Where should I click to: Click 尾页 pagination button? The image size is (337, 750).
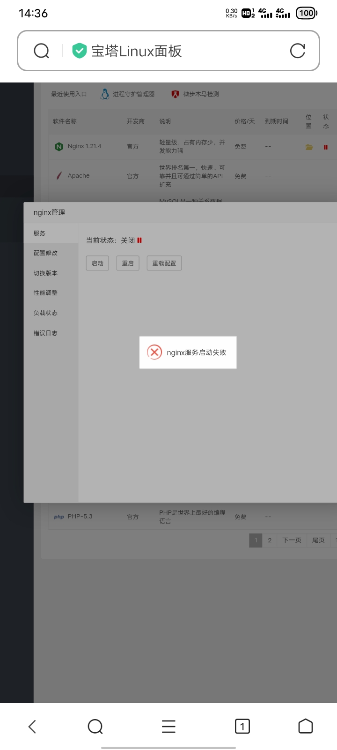tap(318, 540)
